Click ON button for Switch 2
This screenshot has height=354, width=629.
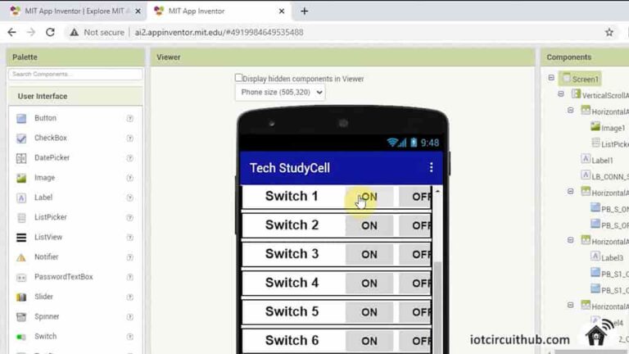pos(369,225)
